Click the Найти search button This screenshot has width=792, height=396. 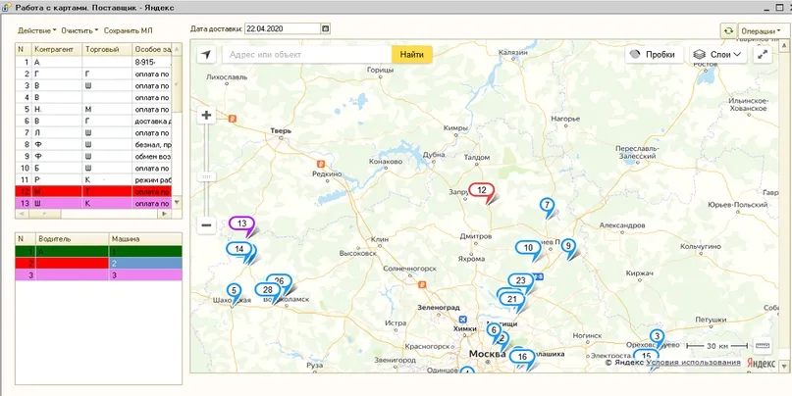click(x=411, y=55)
